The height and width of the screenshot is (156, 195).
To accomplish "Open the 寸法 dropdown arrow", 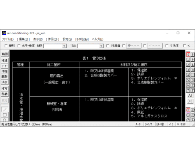I will click(x=101, y=46).
